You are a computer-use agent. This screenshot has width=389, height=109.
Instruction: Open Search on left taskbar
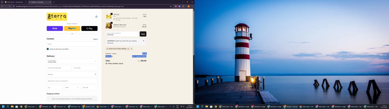pos(8,106)
